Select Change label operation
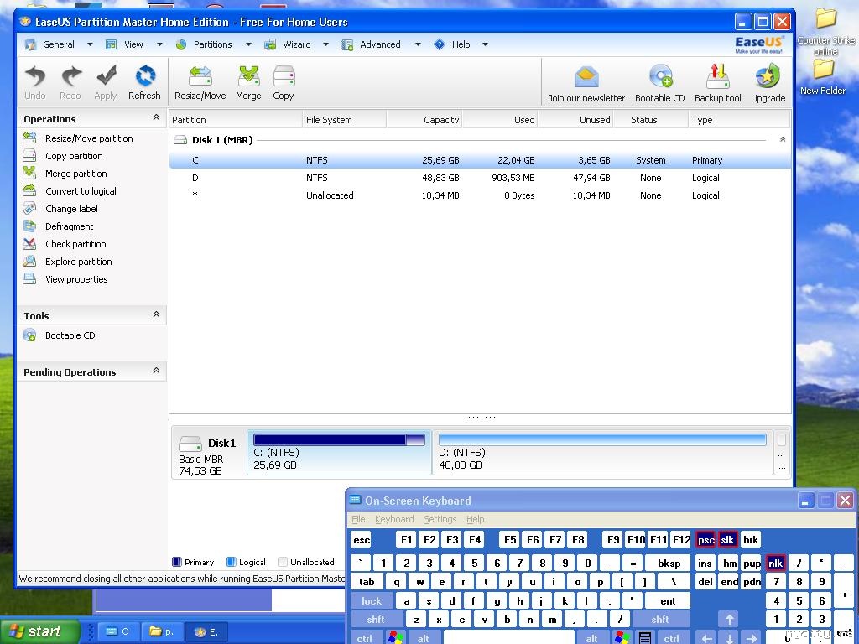Screen dimensions: 859x644 click(71, 209)
